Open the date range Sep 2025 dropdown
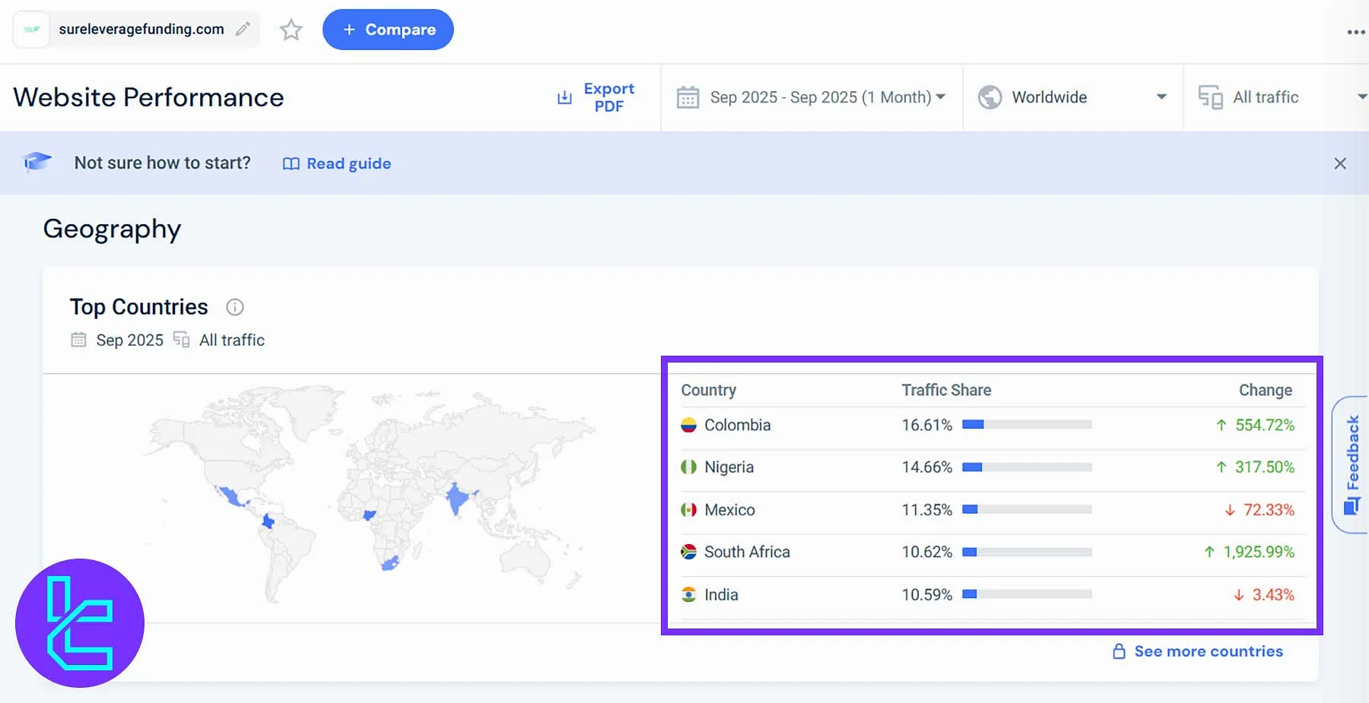The image size is (1369, 703). pyautogui.click(x=811, y=97)
